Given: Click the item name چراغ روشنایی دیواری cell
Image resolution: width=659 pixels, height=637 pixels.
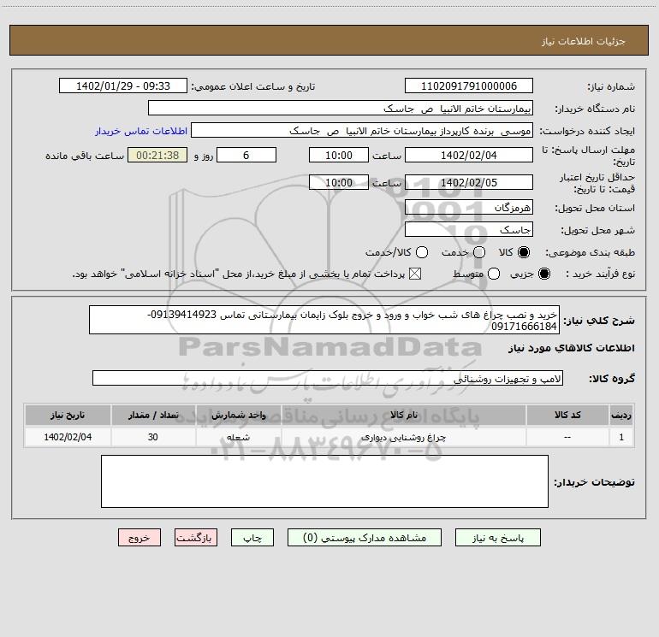Looking at the screenshot, I should pos(404,437).
